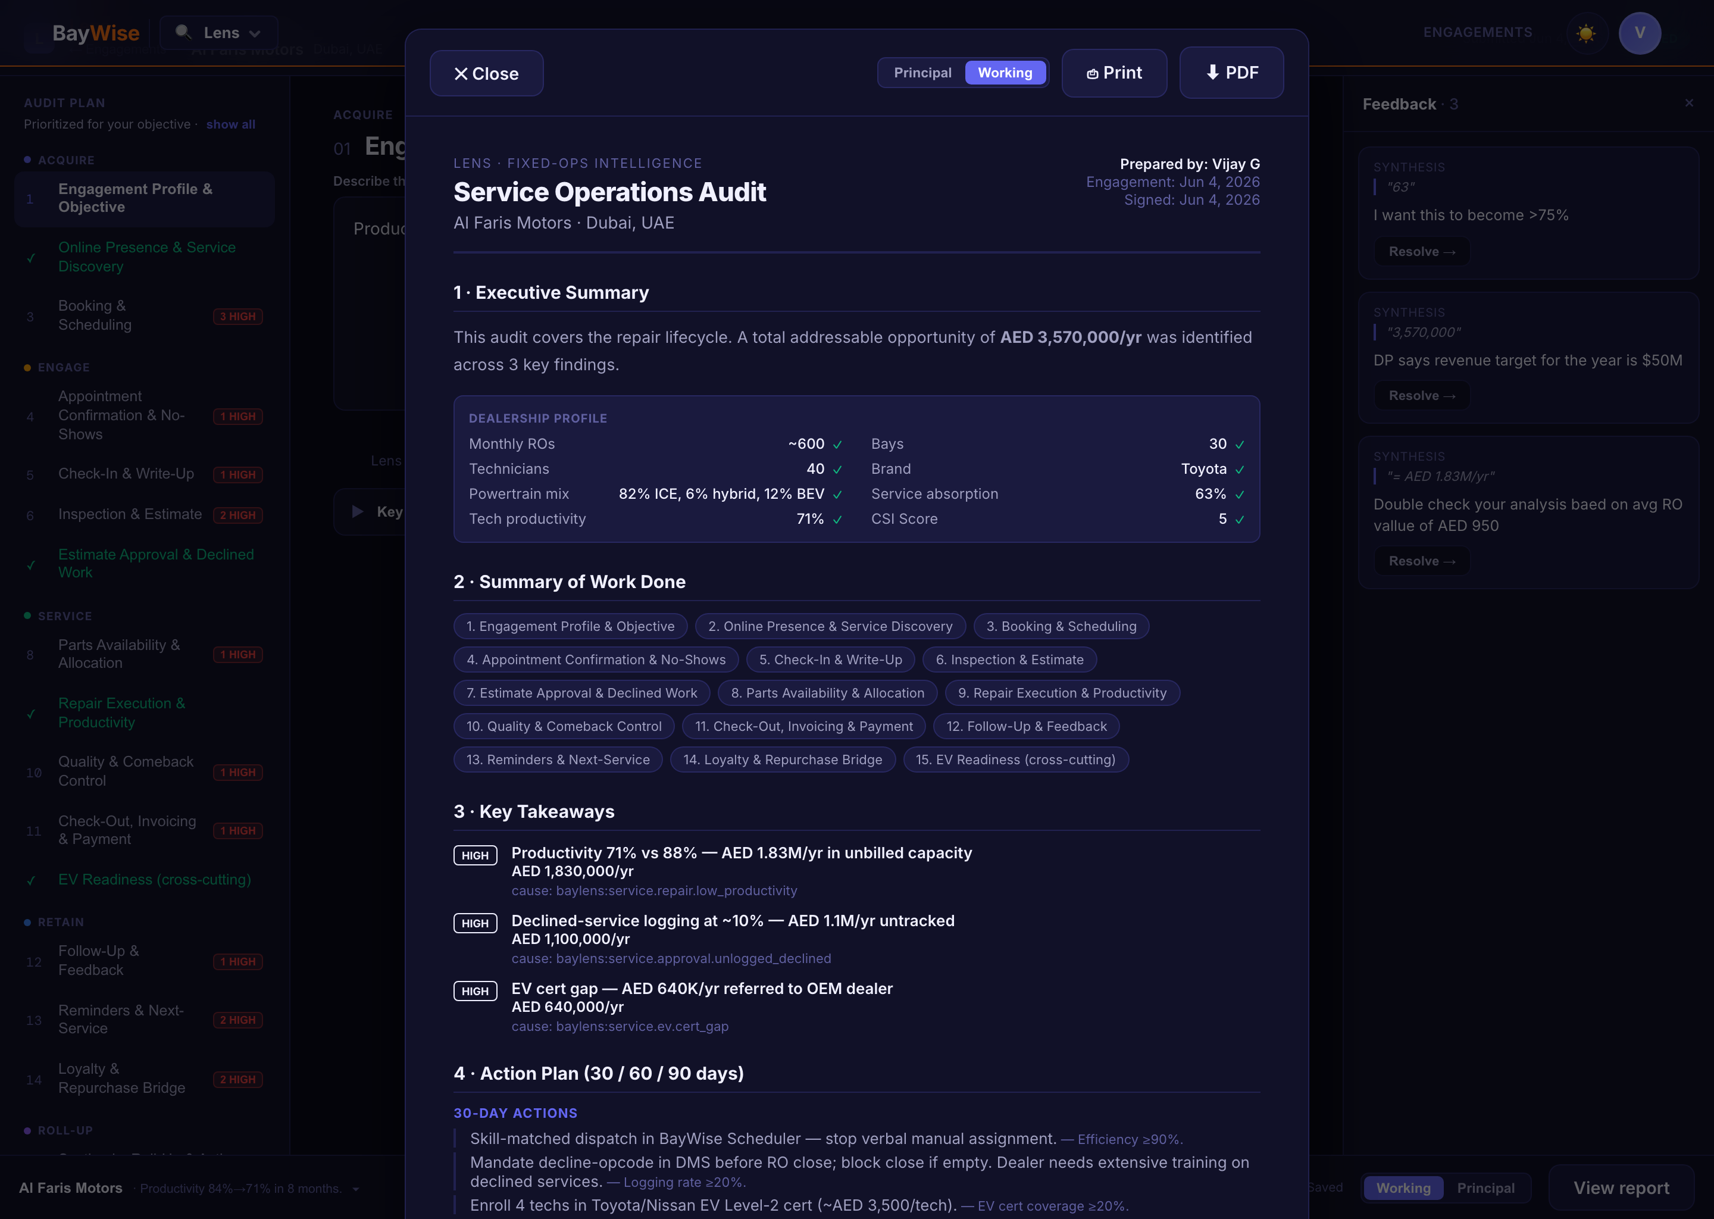Switch report view to Principal
This screenshot has height=1219, width=1714.
[x=922, y=73]
